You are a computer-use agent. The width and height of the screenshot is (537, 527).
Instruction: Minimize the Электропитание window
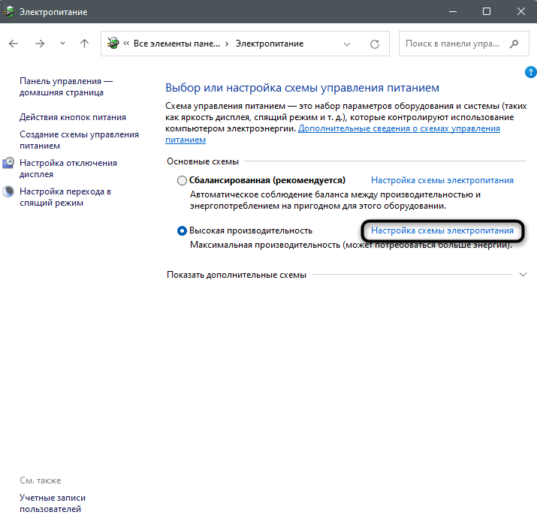coord(453,12)
